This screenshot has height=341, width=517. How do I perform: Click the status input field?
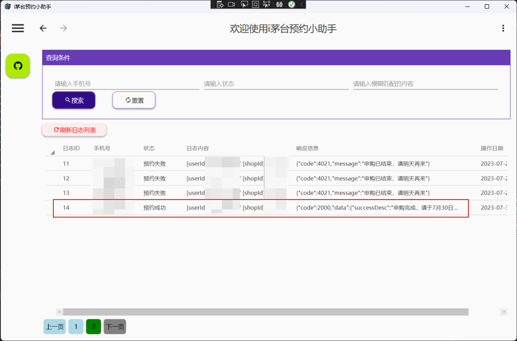click(276, 84)
